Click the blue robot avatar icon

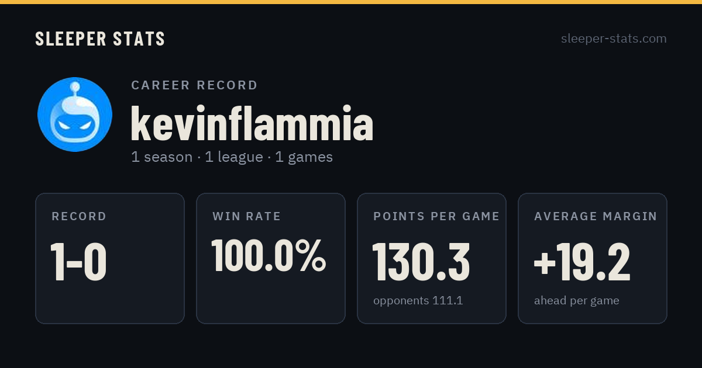75,114
